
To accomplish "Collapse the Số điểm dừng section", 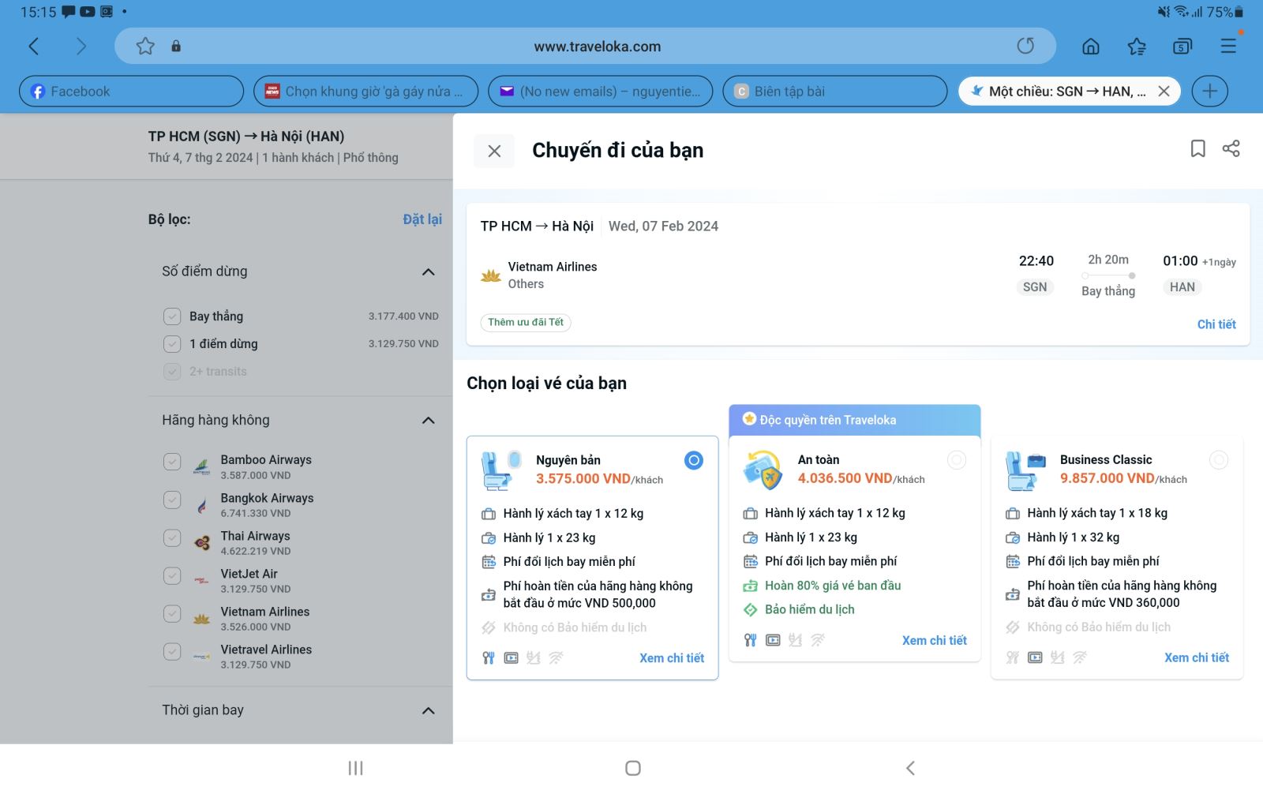I will 428,272.
